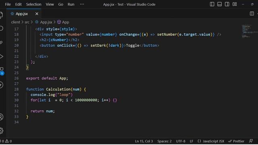Click setDark(!dark) in button onClick

click(x=106, y=46)
